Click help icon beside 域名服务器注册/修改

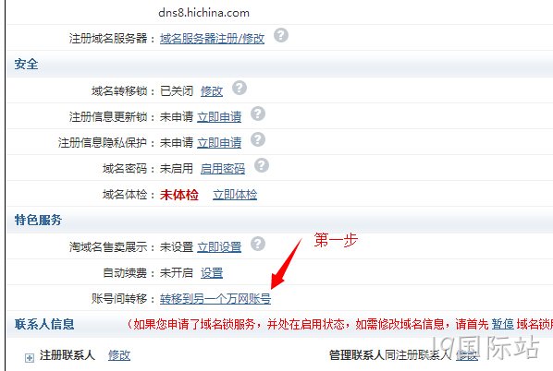coord(281,35)
